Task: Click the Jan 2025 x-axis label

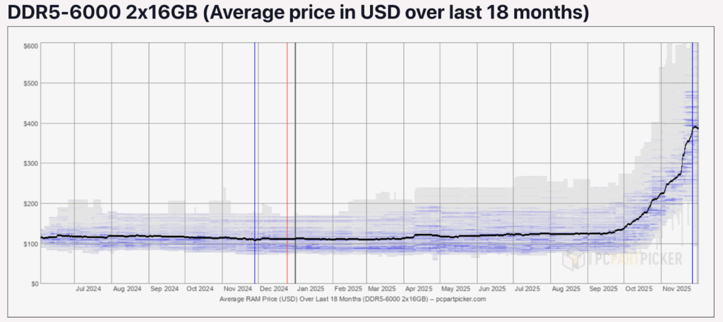Action: (309, 290)
